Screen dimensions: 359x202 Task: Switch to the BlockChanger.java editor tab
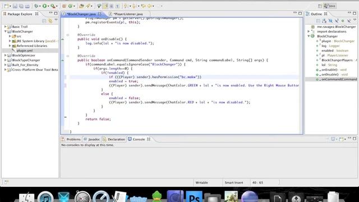click(81, 14)
